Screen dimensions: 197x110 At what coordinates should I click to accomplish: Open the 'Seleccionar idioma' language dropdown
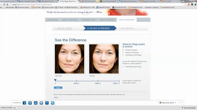pyautogui.click(x=167, y=103)
